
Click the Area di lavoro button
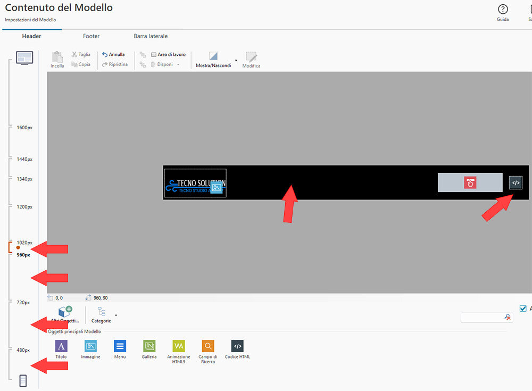168,54
